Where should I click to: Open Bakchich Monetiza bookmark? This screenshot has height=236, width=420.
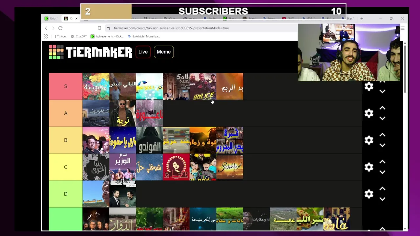pyautogui.click(x=144, y=36)
